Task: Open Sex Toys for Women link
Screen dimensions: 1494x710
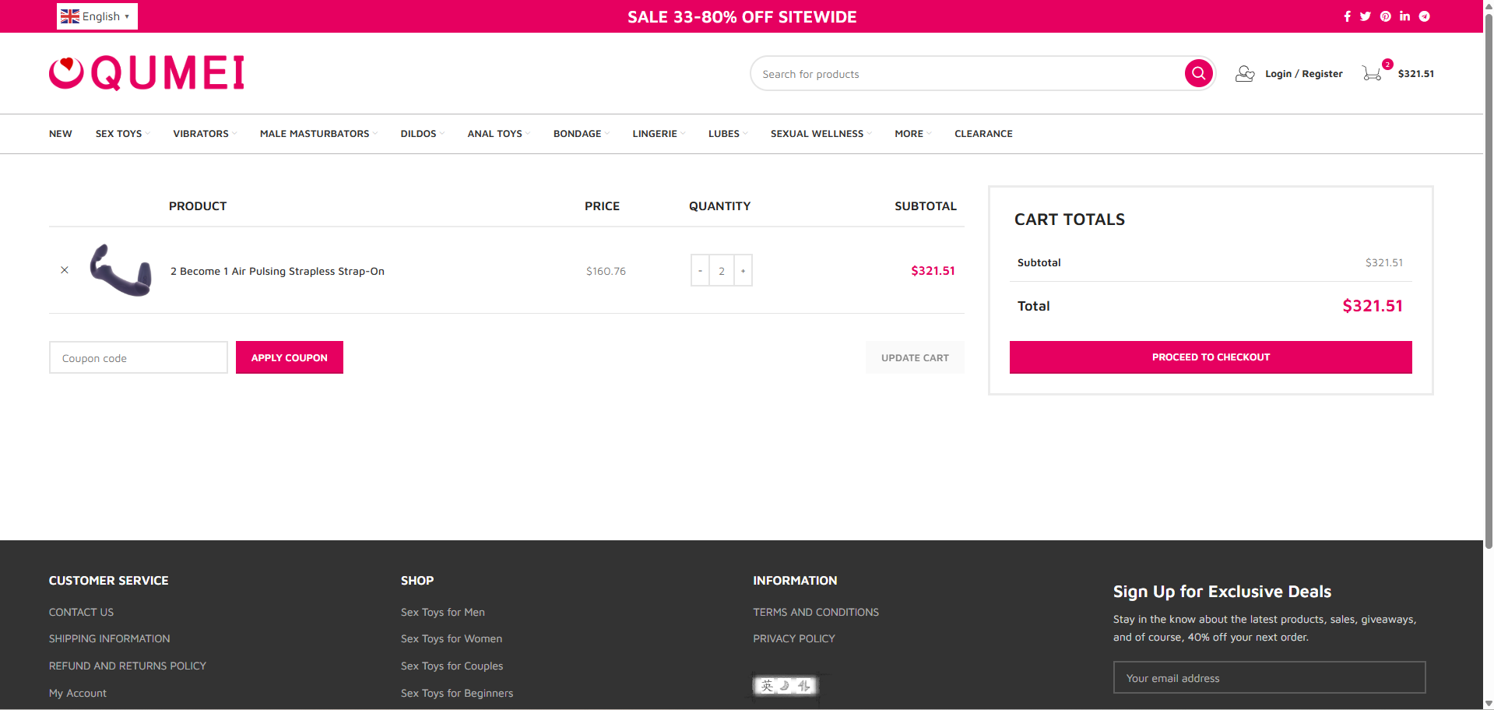Action: coord(452,638)
